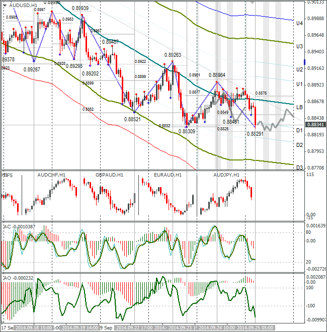Select the EURAUD,H1 mini chart label
Viewport: 327px width, 332px height.
coord(168,175)
